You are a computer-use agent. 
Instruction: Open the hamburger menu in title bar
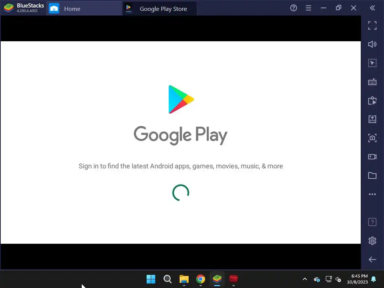[x=308, y=8]
